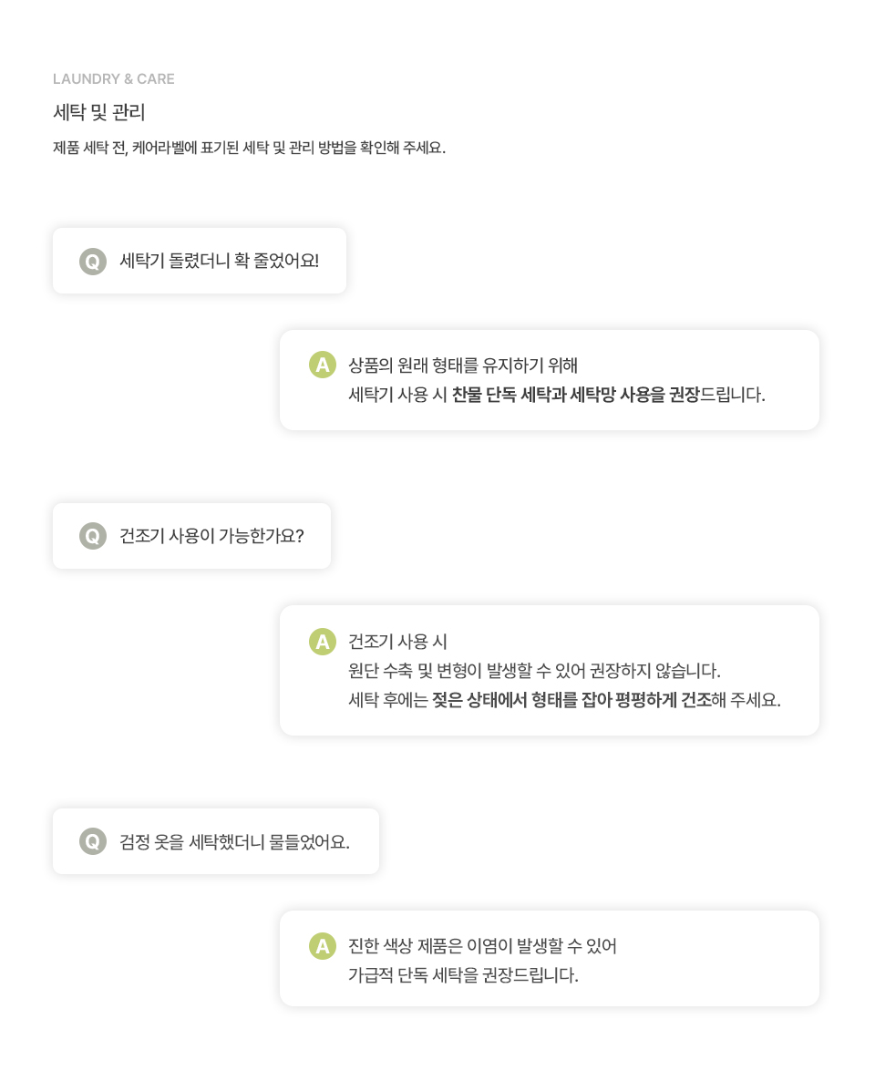Screen dimensions: 875x1081
Task: Click the Q icon beside 건조기 사용이 가능한가요
Action: (92, 536)
